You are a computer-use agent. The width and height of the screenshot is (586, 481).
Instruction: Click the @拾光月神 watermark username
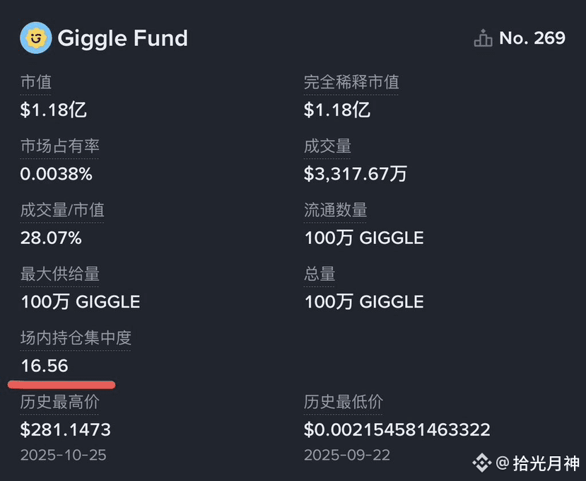pyautogui.click(x=537, y=463)
